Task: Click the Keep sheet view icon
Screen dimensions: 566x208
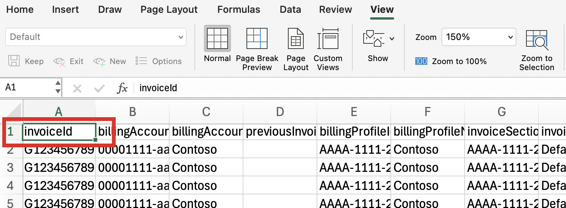Action: point(14,61)
